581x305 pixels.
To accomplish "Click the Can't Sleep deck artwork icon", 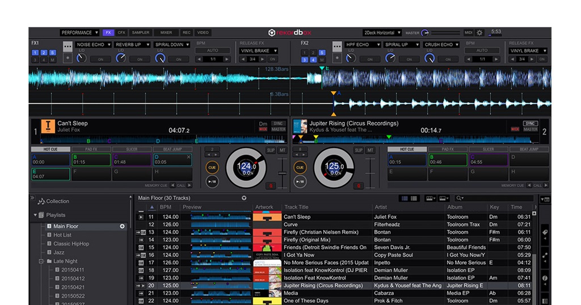I will (47, 126).
